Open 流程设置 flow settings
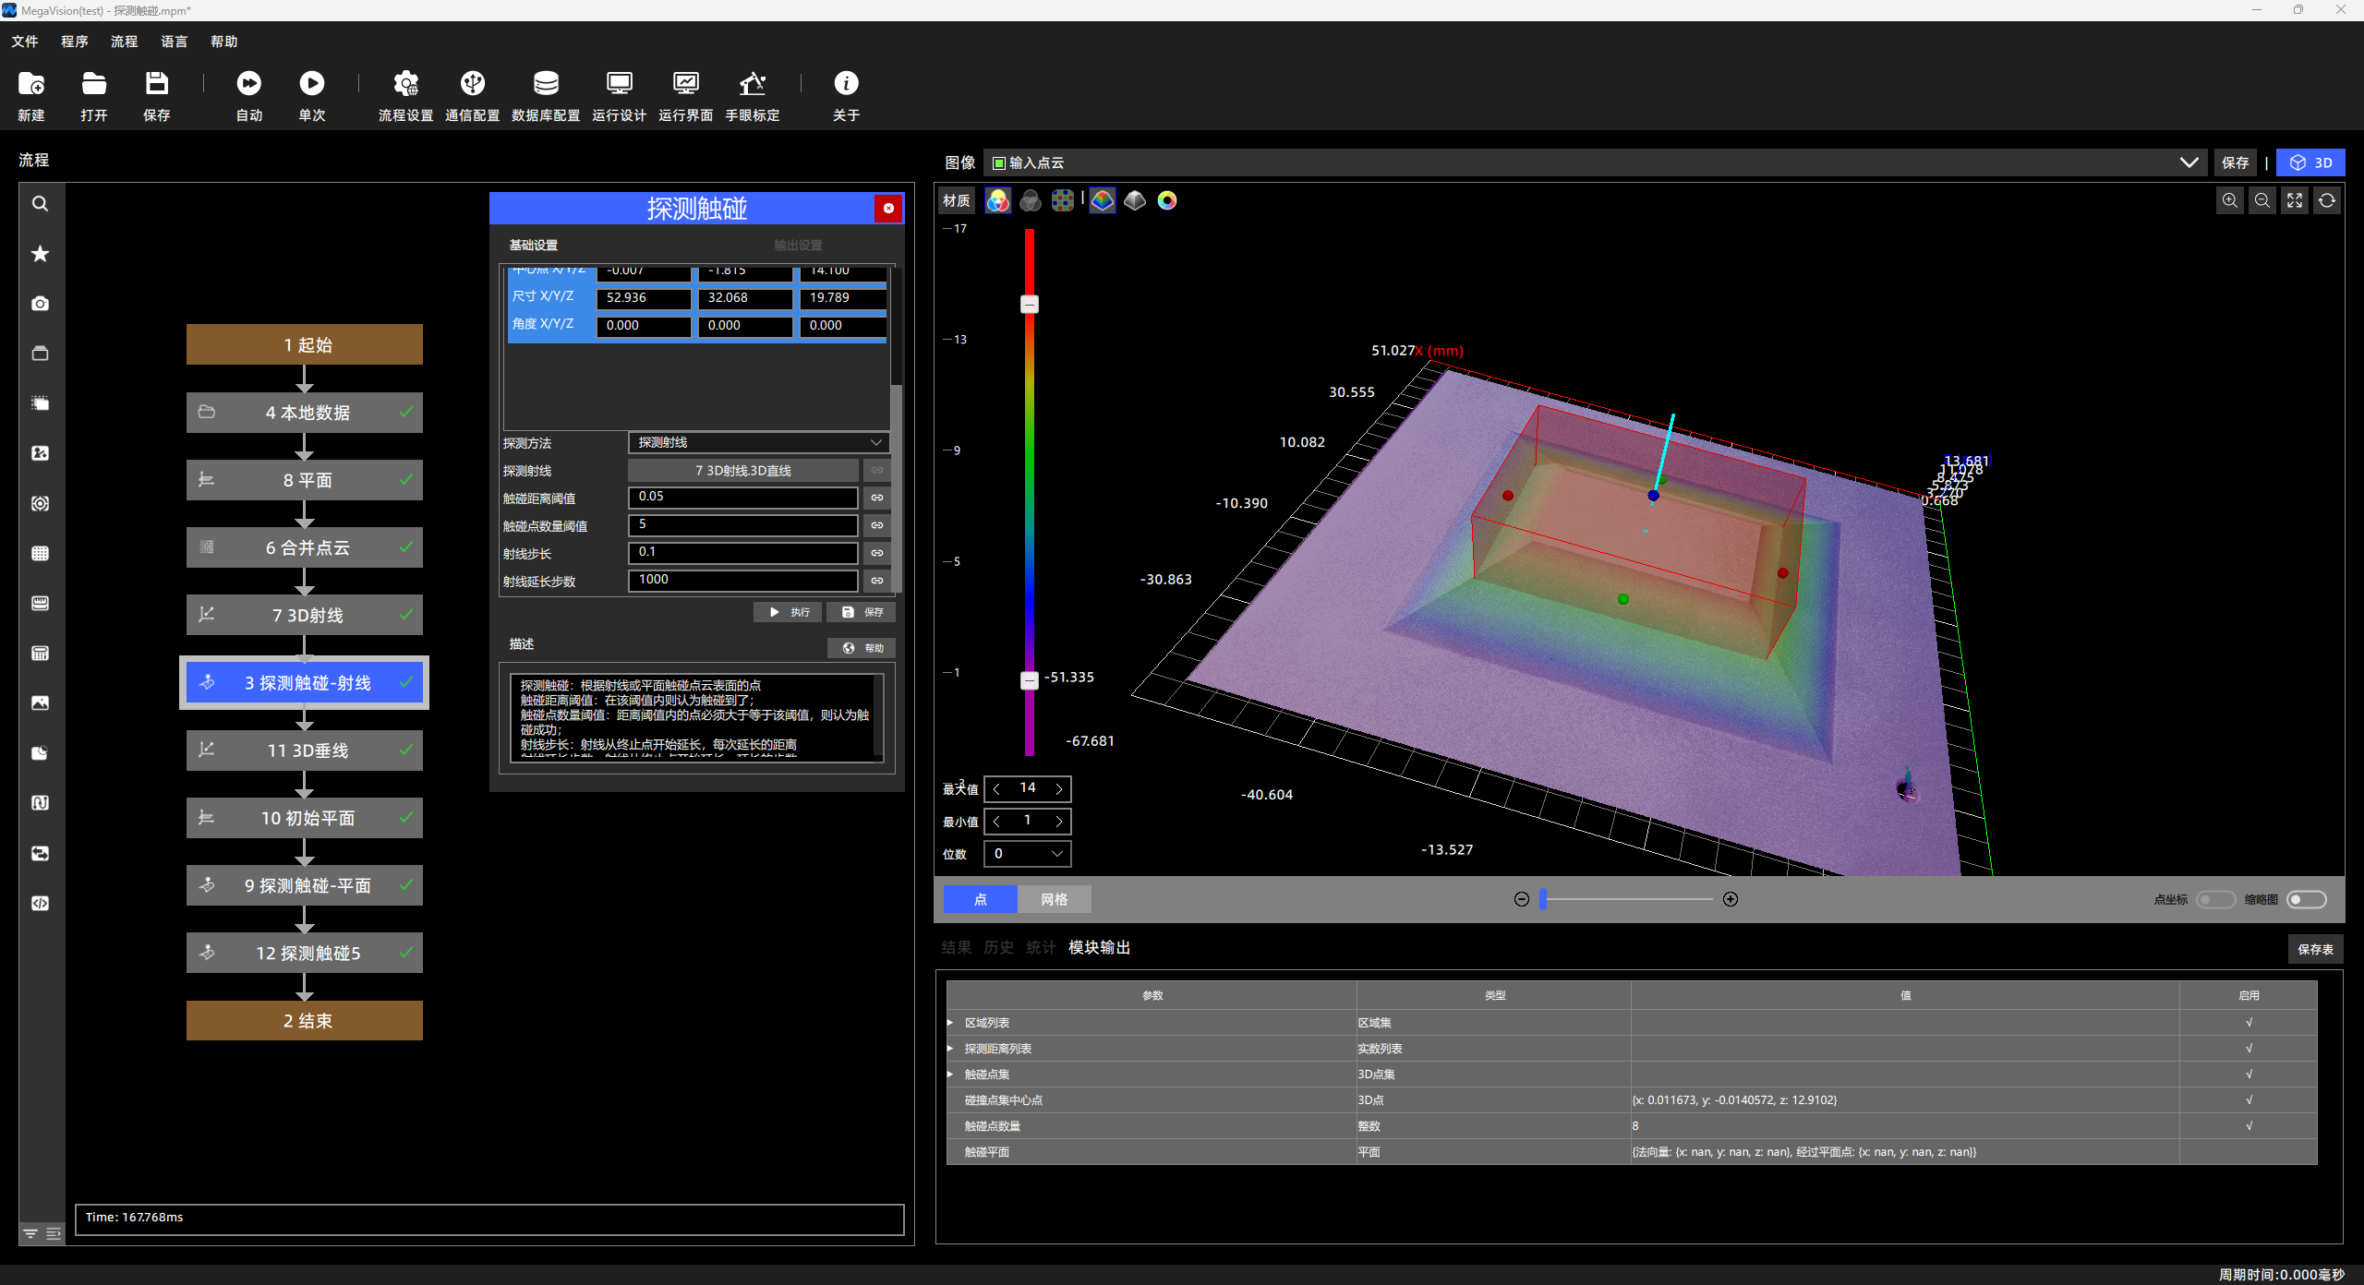Viewport: 2364px width, 1285px height. 406,84
